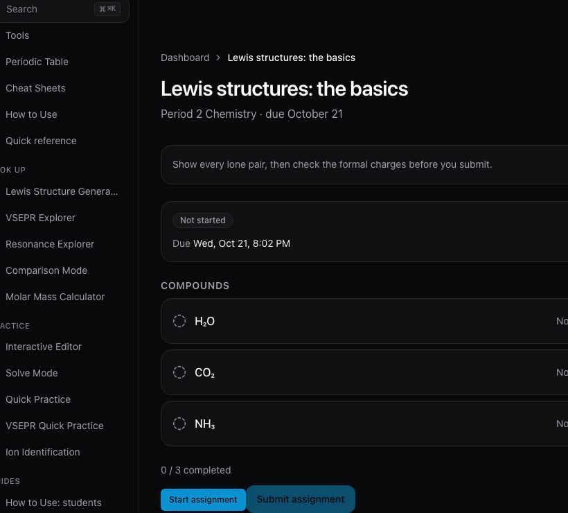The width and height of the screenshot is (568, 513).
Task: Switch to Comparison Mode
Action: point(46,270)
